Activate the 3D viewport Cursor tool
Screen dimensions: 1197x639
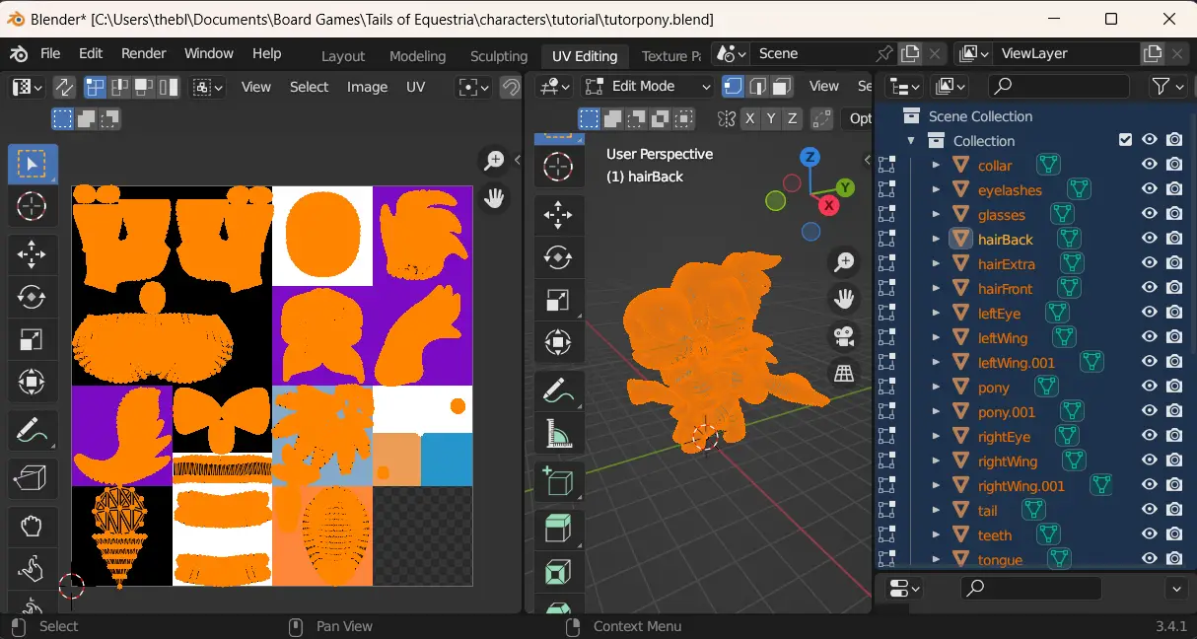click(x=558, y=168)
